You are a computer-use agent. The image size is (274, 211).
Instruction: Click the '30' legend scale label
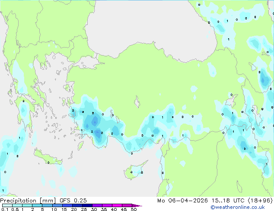94,209
